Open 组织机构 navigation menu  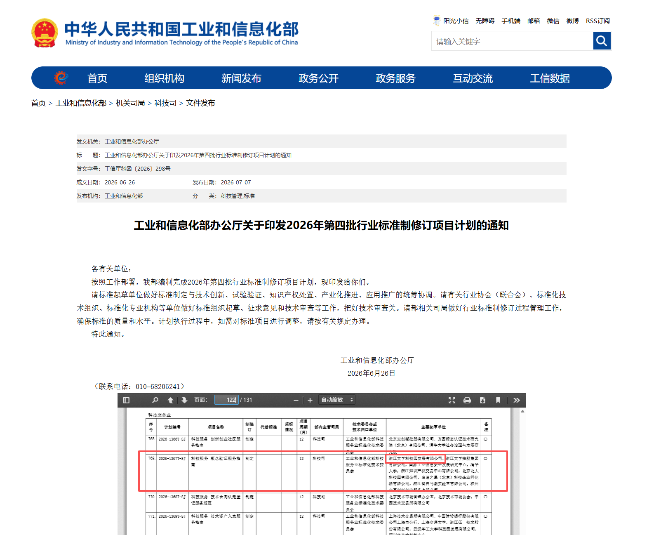coord(165,78)
